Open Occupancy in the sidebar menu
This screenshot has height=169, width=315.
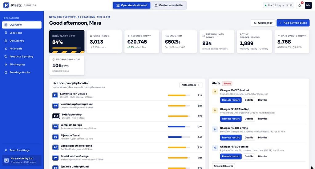click(22, 41)
